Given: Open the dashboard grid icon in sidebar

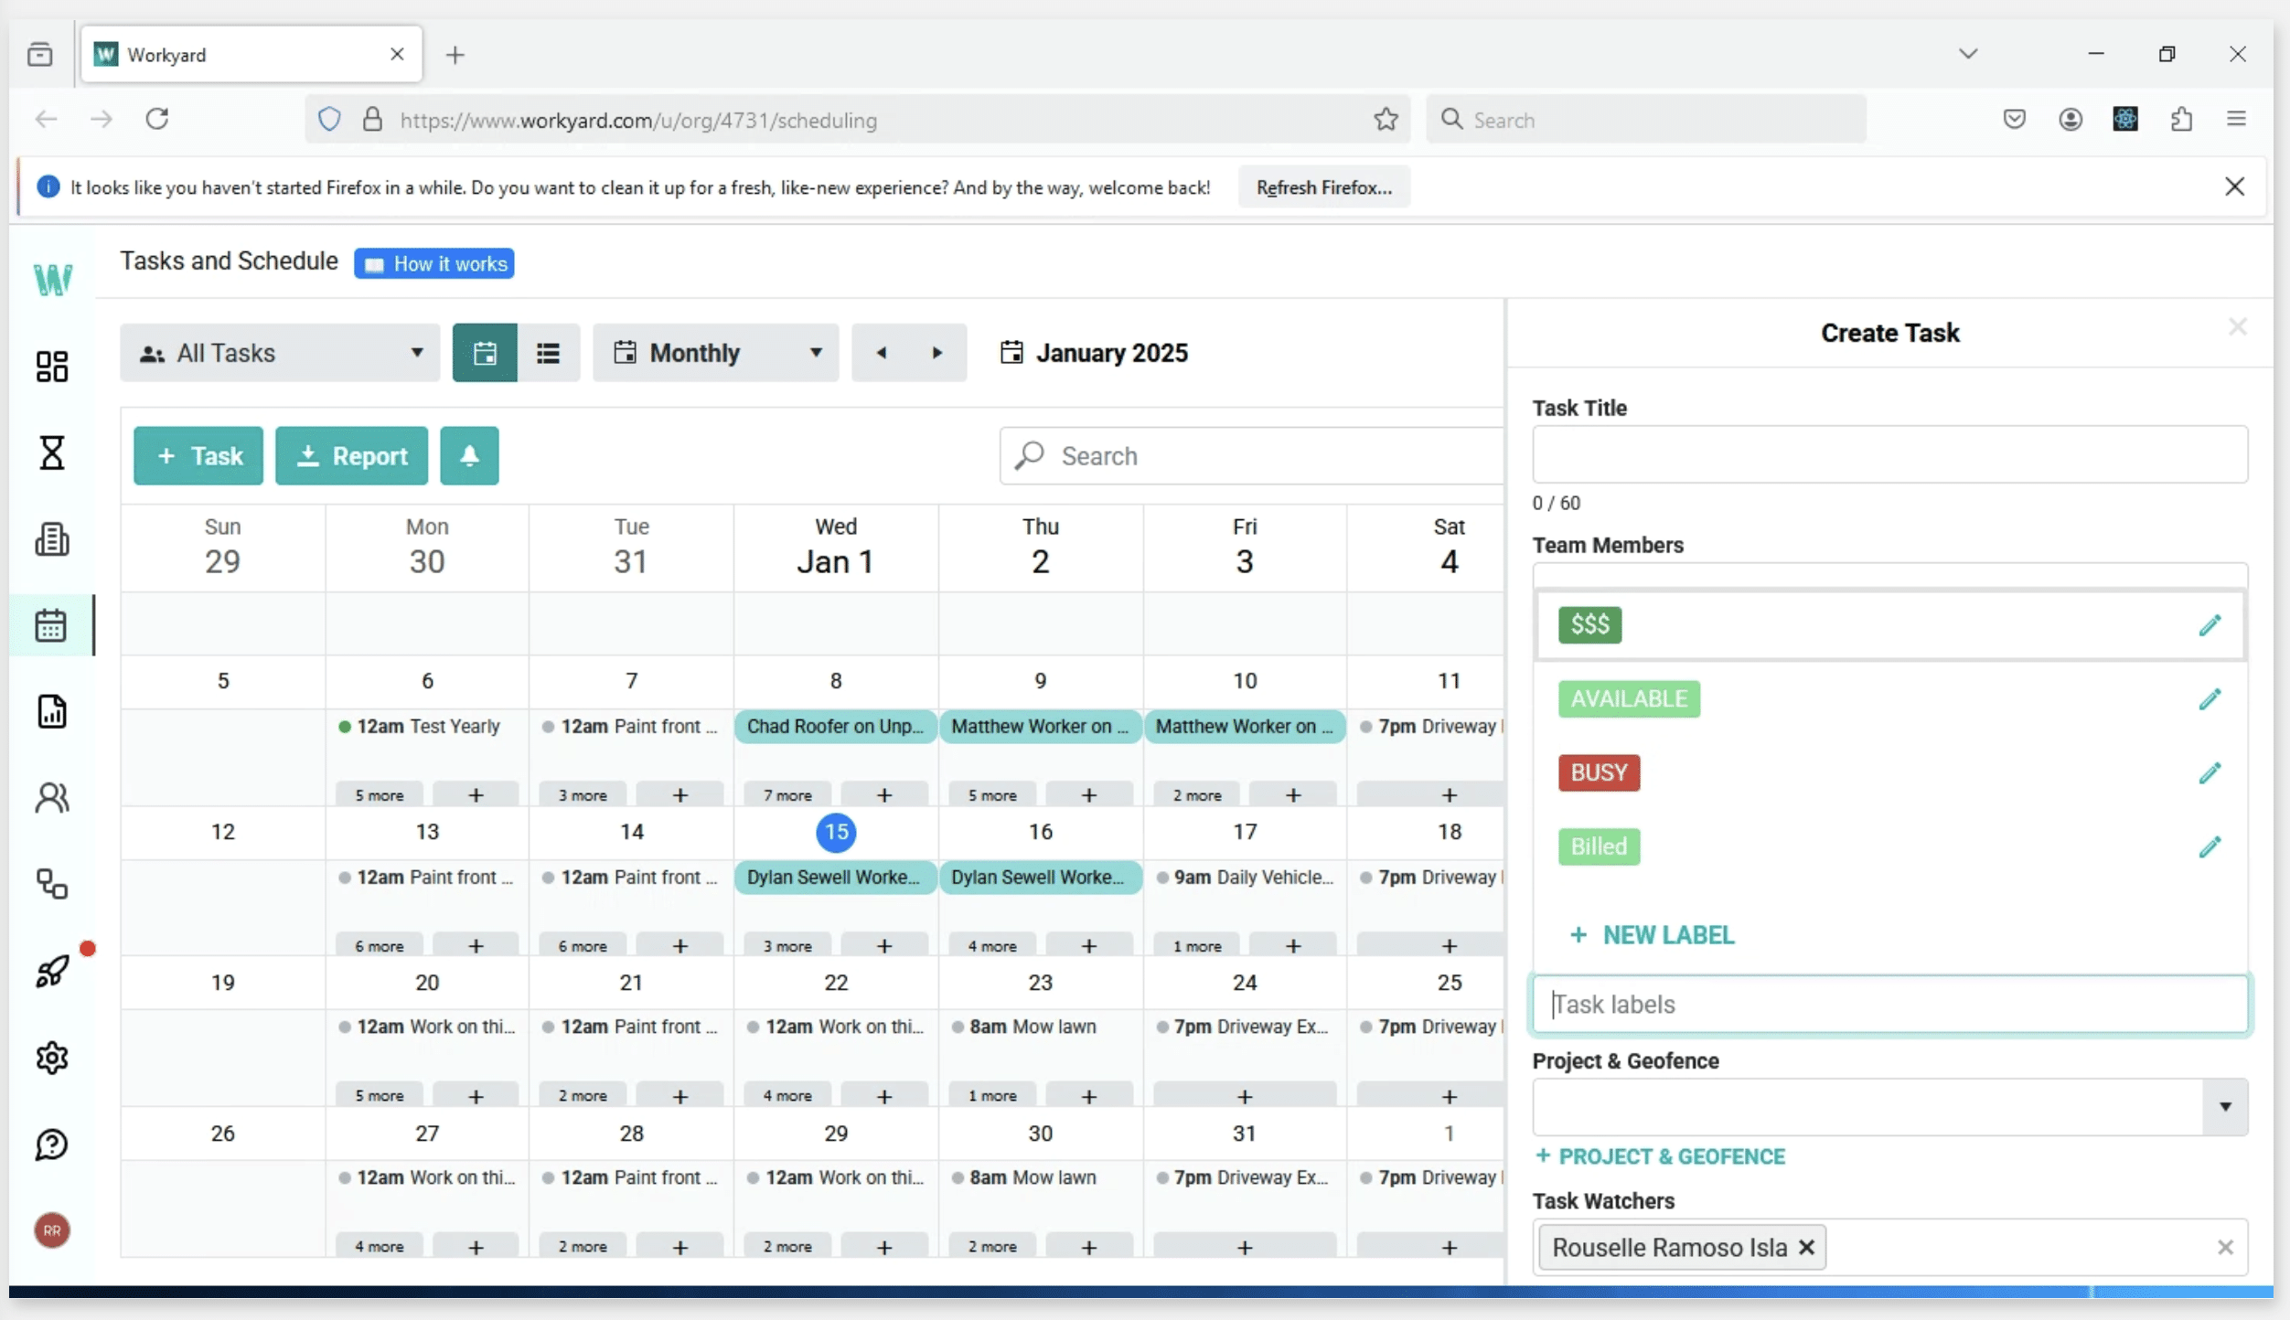Looking at the screenshot, I should [x=52, y=367].
